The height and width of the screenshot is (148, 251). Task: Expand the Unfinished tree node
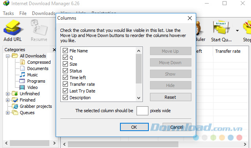point(7,94)
